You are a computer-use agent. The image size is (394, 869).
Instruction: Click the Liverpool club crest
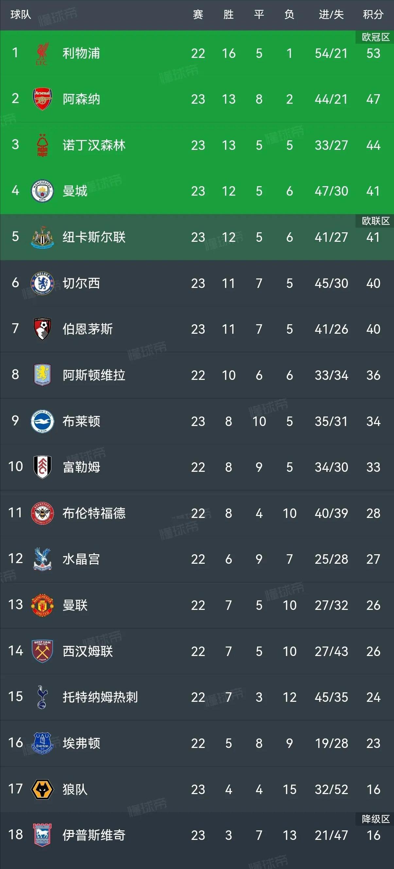[x=42, y=53]
